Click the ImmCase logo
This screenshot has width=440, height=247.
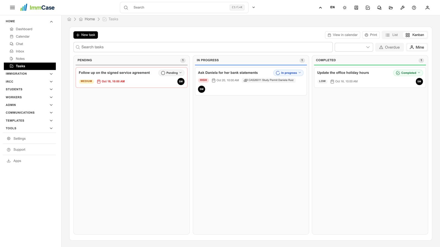(x=37, y=7)
